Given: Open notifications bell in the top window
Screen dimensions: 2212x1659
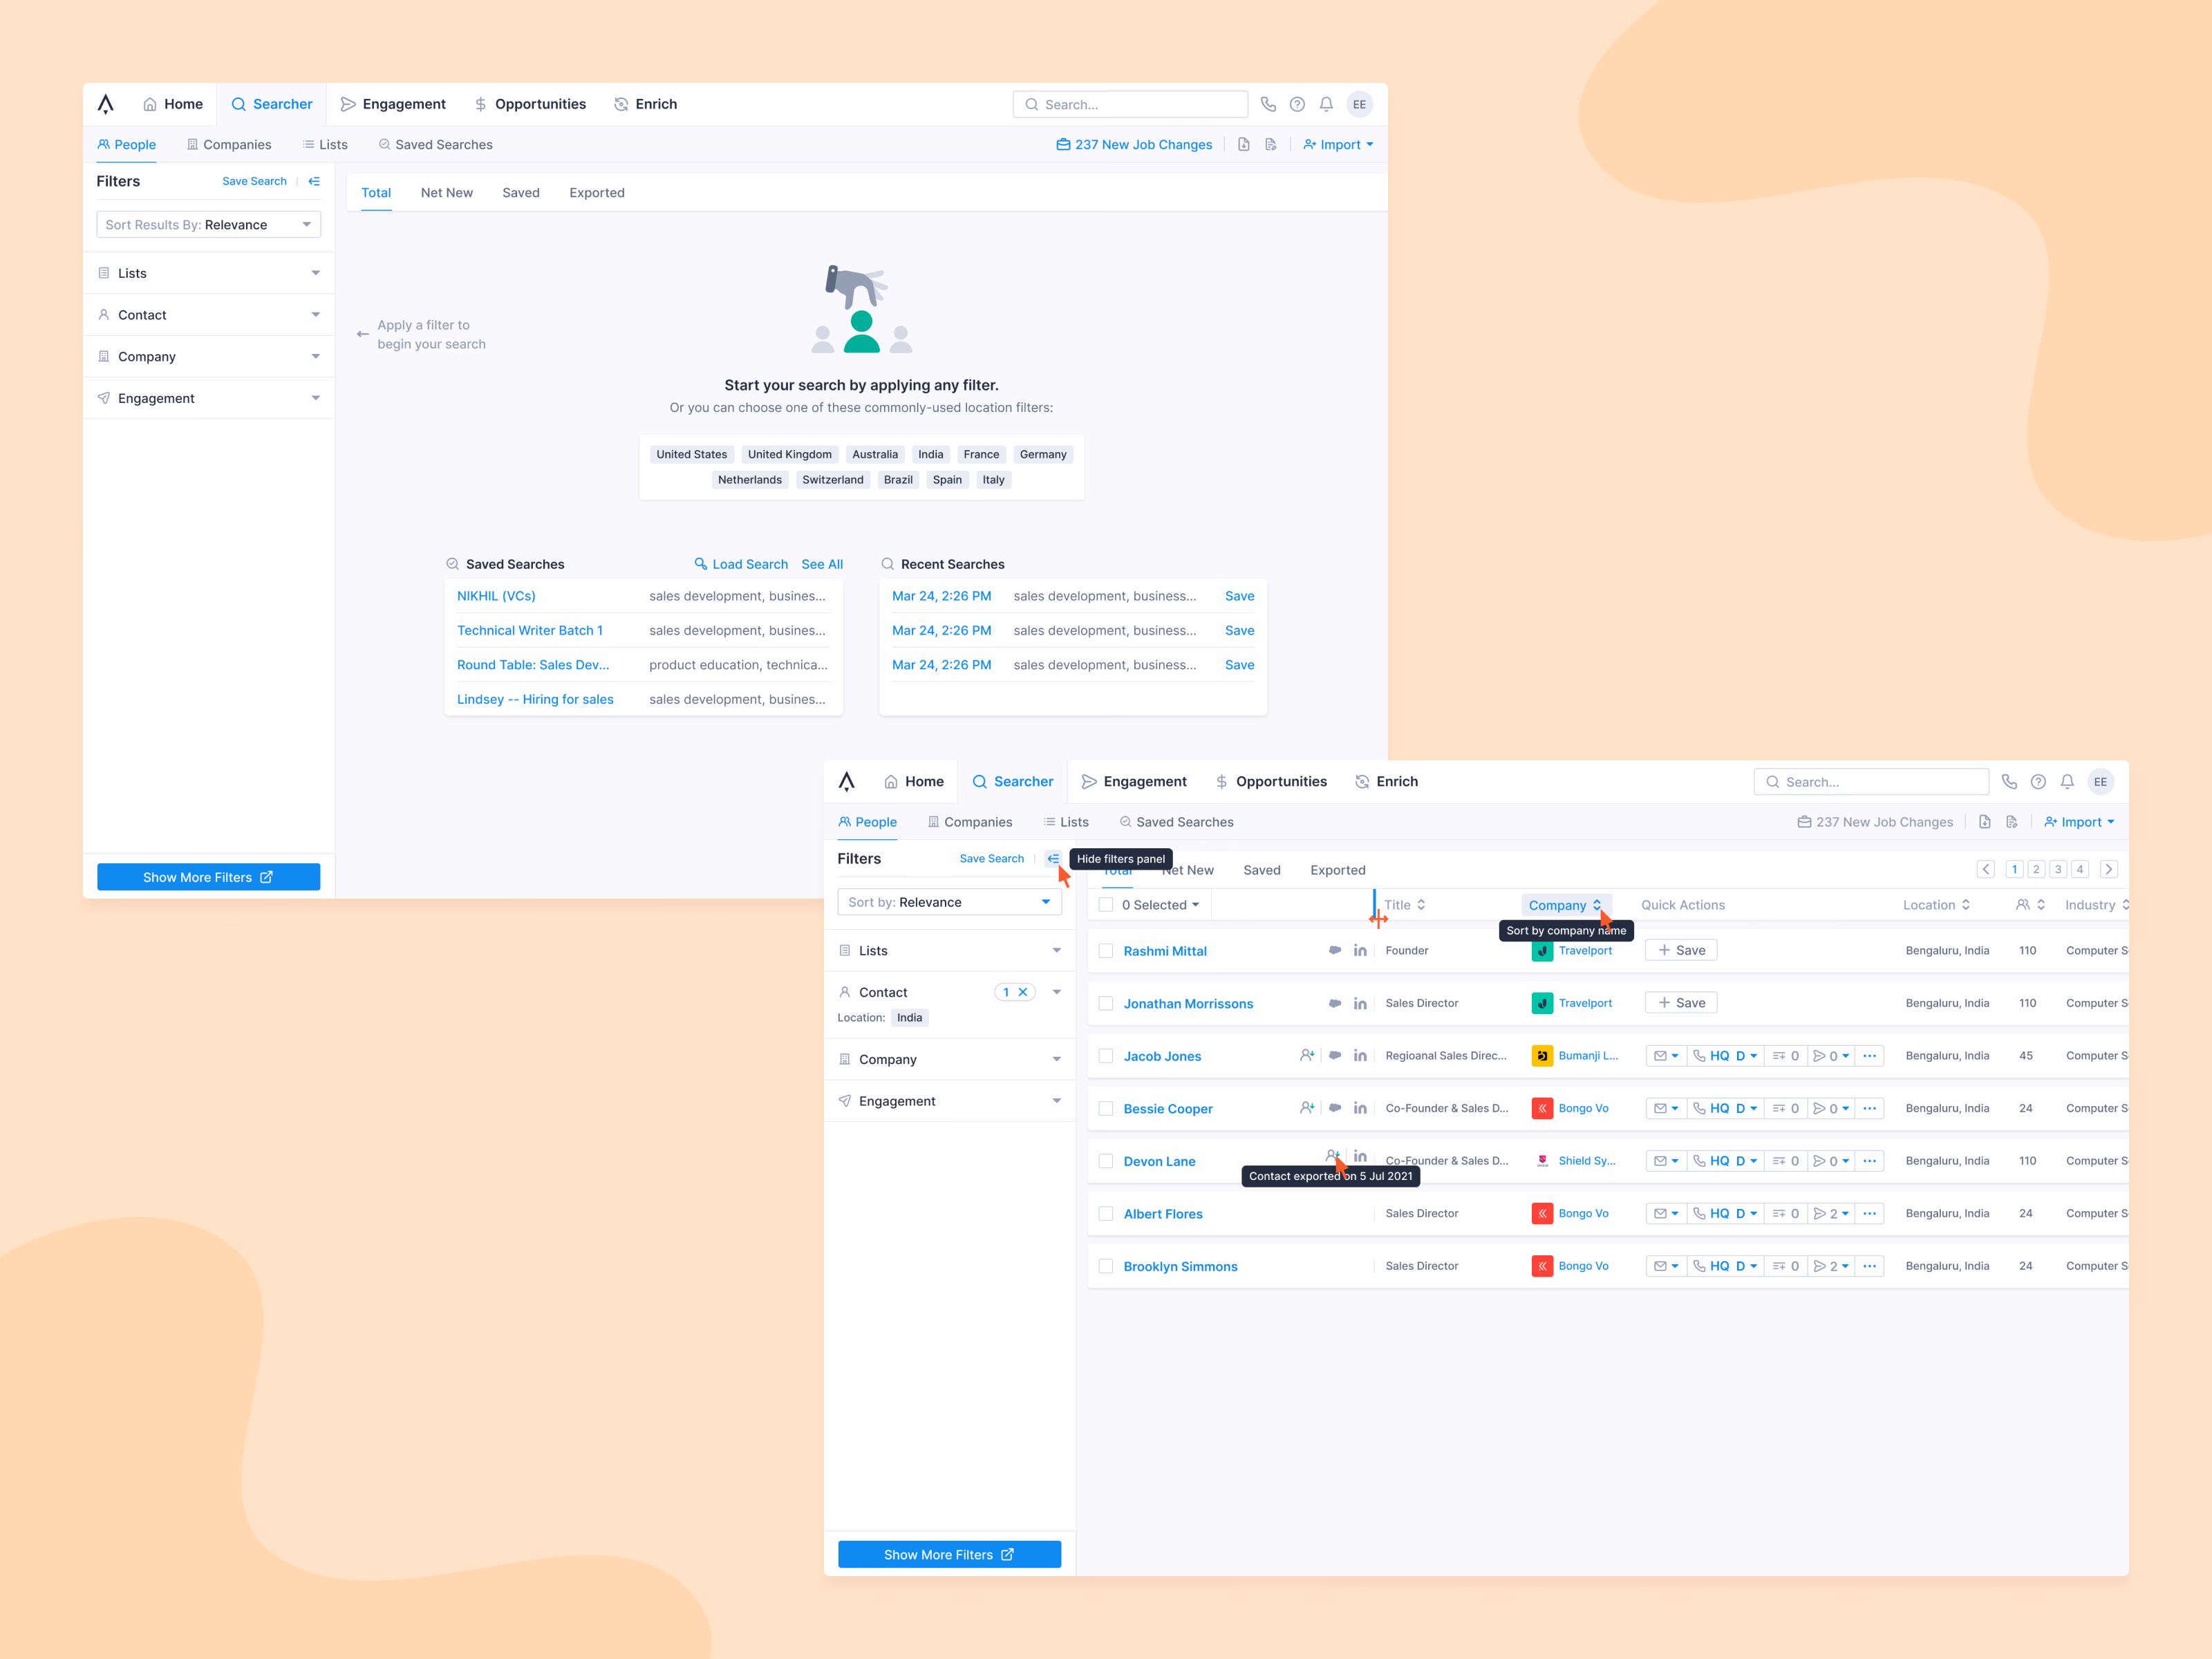Looking at the screenshot, I should [1326, 104].
